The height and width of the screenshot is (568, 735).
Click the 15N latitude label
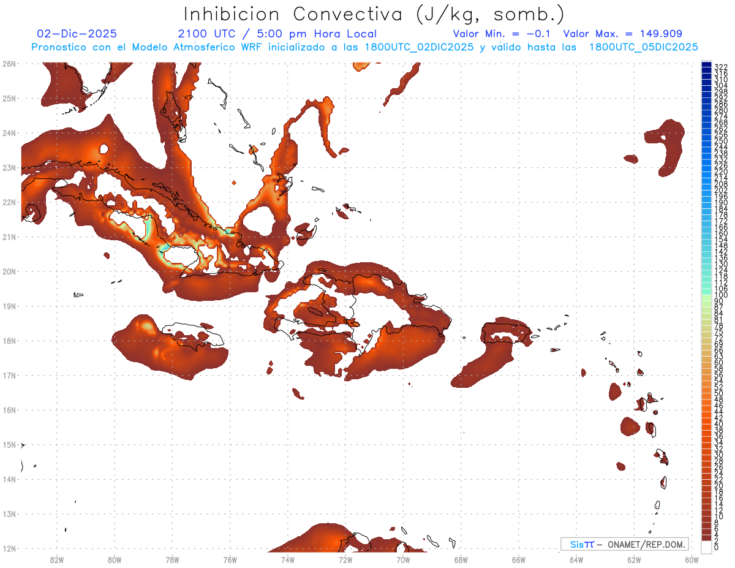pos(9,444)
